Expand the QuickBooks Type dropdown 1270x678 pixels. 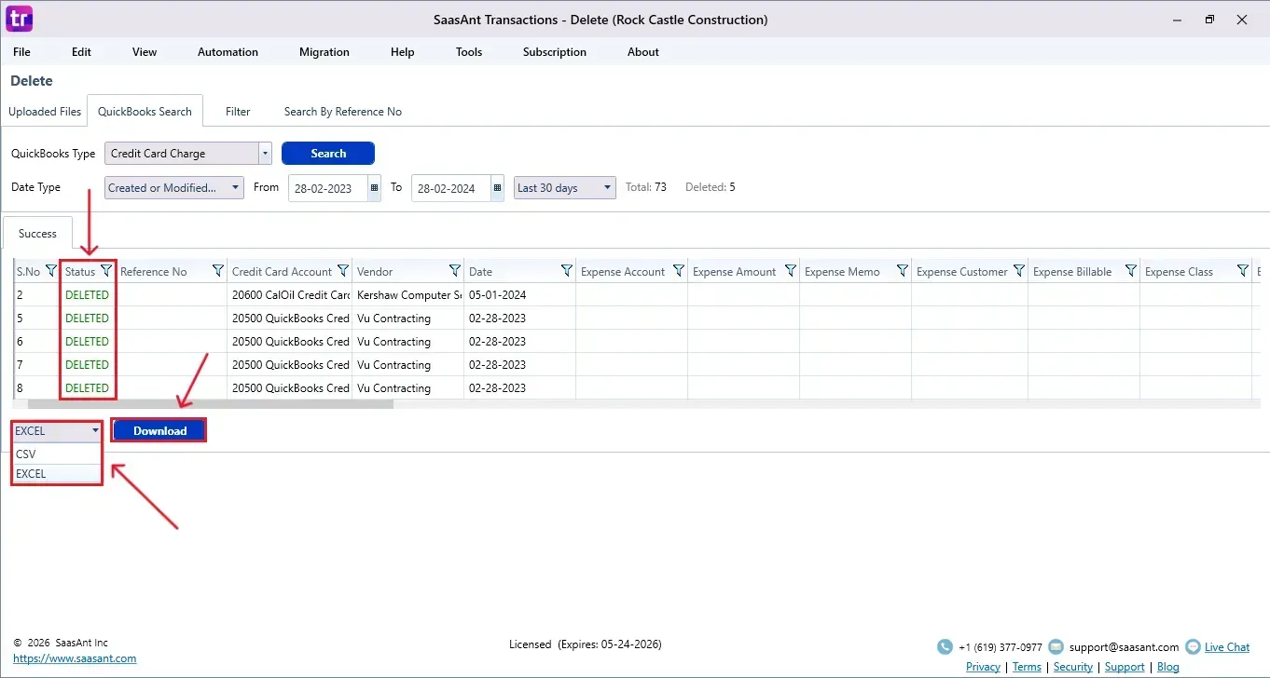point(266,154)
